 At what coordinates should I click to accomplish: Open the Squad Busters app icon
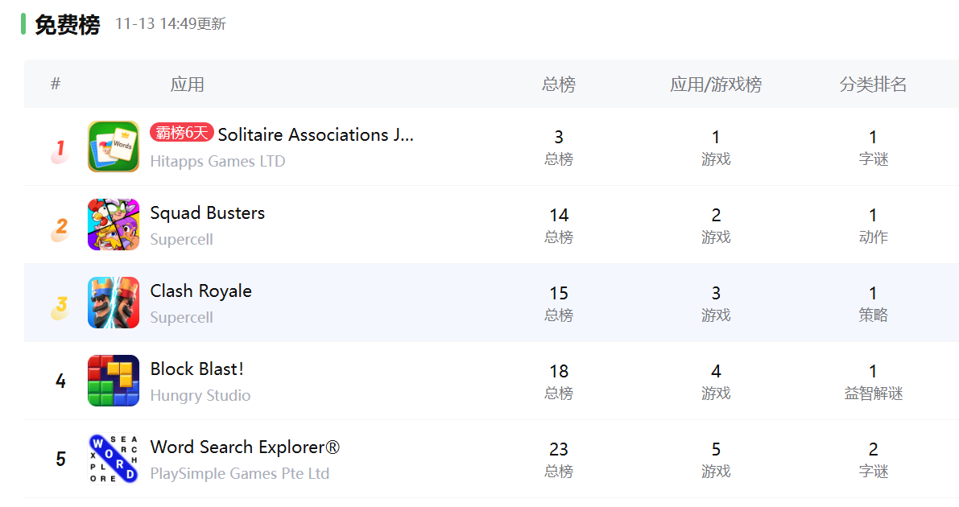[114, 225]
